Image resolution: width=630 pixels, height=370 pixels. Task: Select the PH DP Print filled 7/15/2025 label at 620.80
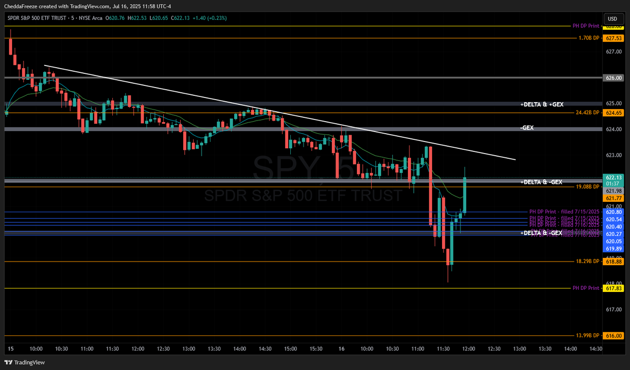pos(564,212)
